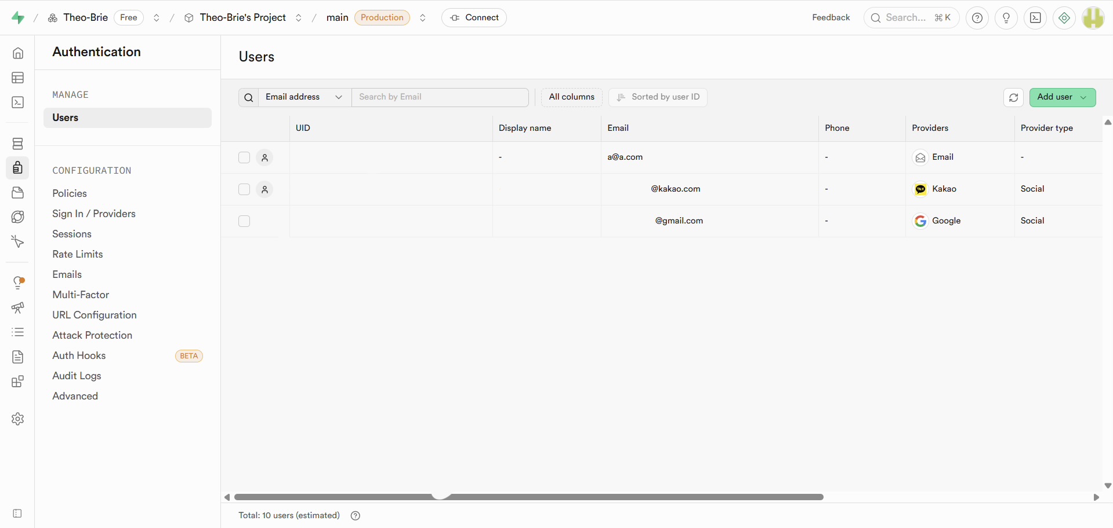Viewport: 1113px width, 528px height.
Task: Click the home icon in sidebar
Action: (x=18, y=53)
